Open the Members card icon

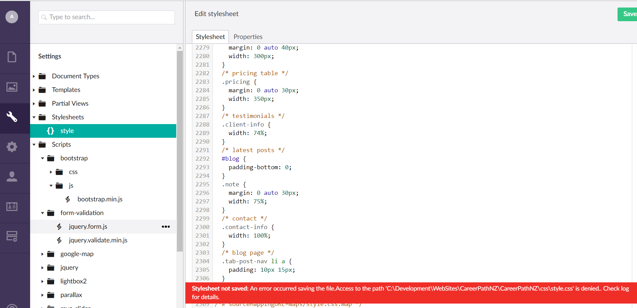[x=12, y=206]
